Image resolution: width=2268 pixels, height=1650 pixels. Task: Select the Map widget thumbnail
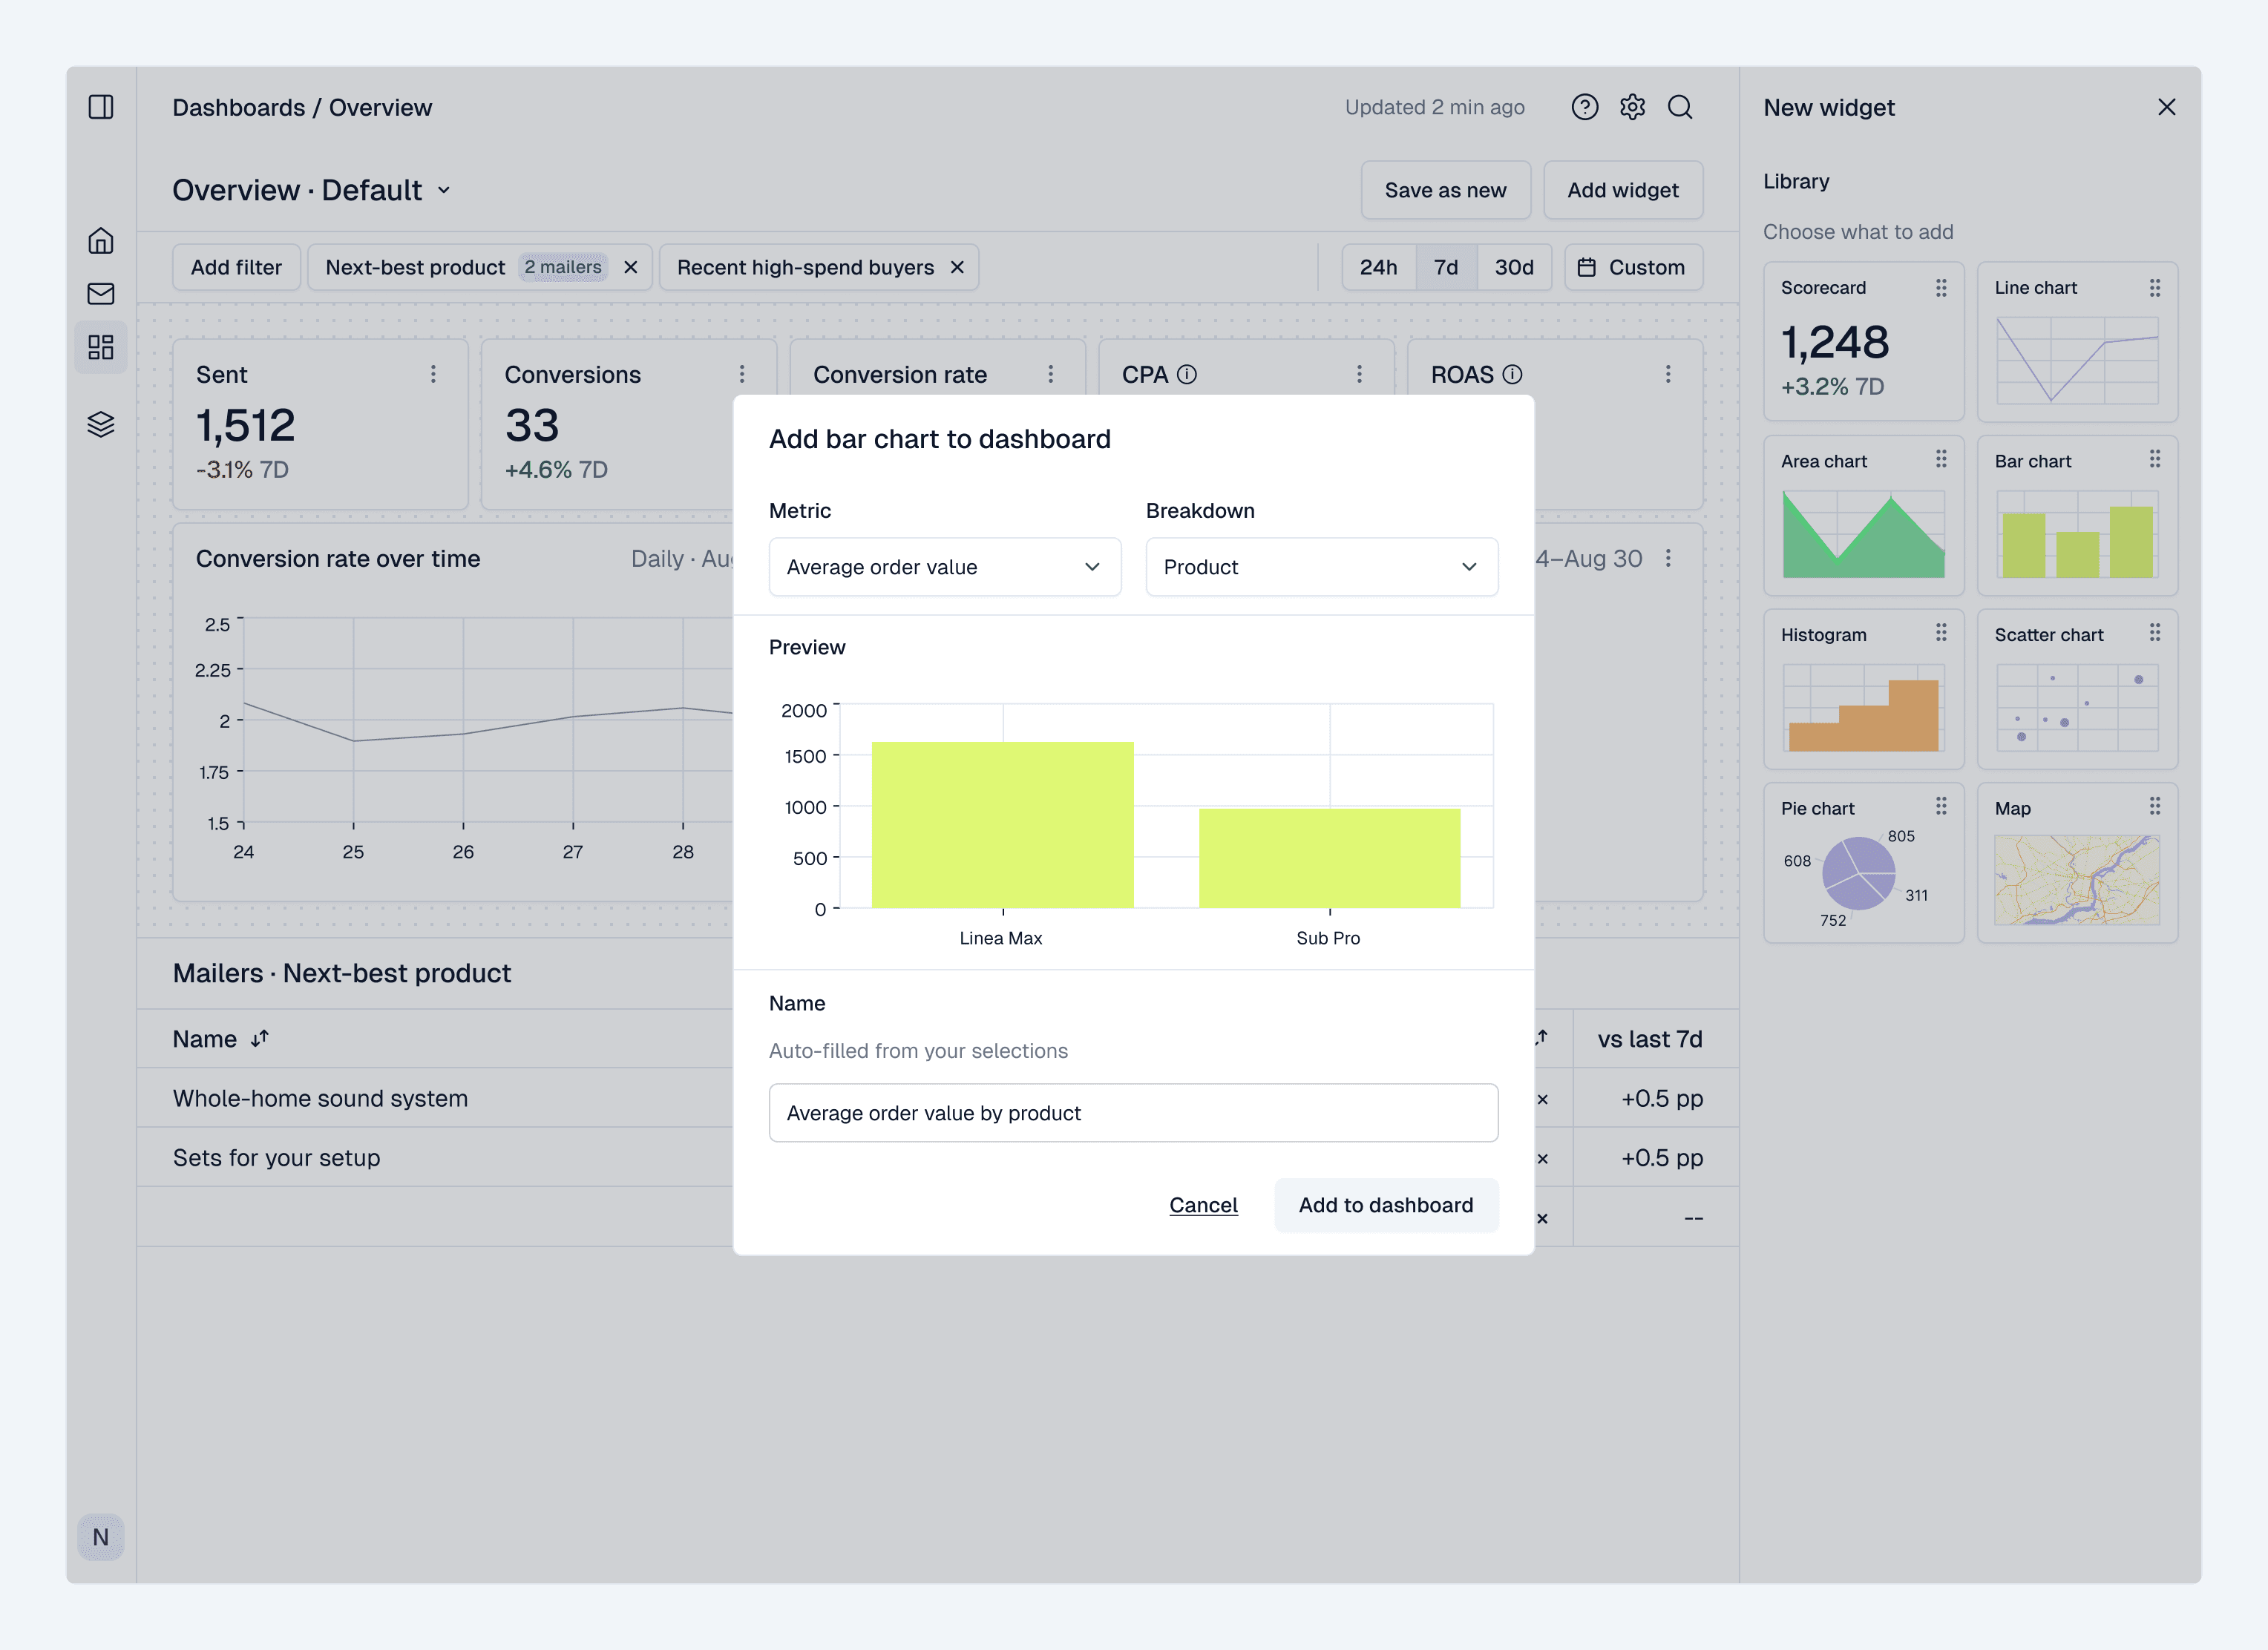pyautogui.click(x=2077, y=863)
